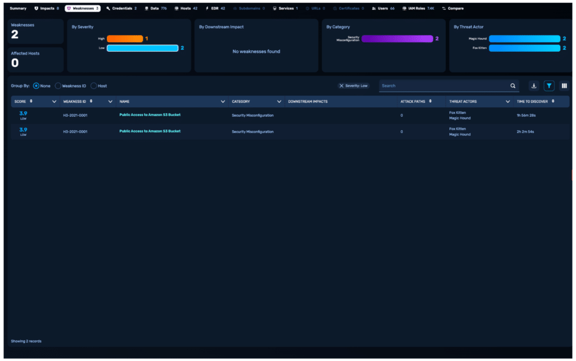The image size is (576, 361).
Task: Group weaknesses by Weakness ID
Action: click(x=58, y=86)
